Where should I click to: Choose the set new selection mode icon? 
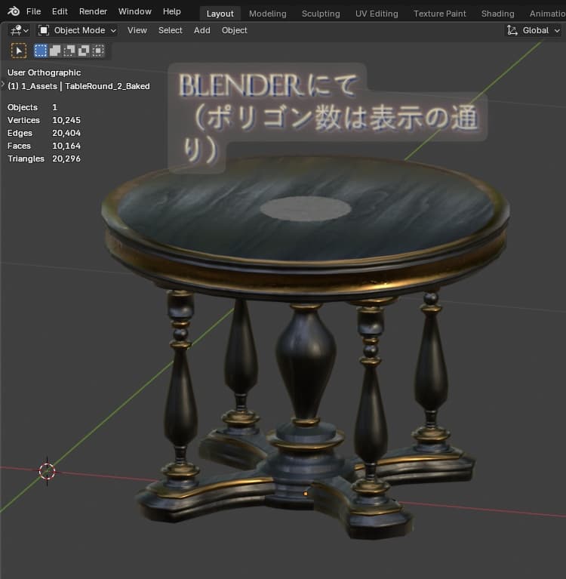pyautogui.click(x=41, y=51)
